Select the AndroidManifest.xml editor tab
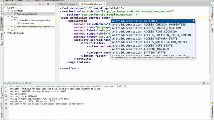 click(x=93, y=4)
